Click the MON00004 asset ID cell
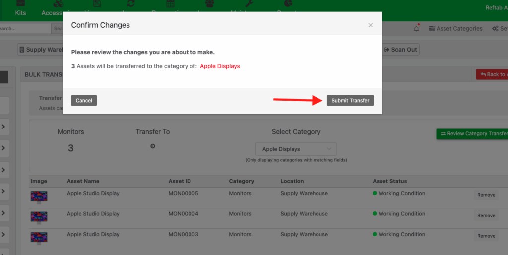Screen dimensions: 508x255 (184, 213)
